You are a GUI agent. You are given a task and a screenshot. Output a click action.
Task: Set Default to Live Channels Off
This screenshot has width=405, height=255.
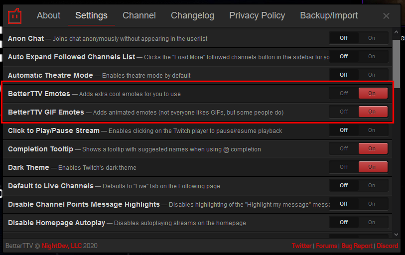344,185
